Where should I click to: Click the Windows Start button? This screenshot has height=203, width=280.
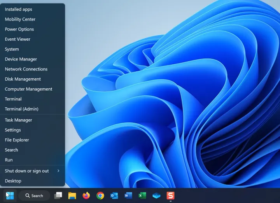pyautogui.click(x=10, y=196)
